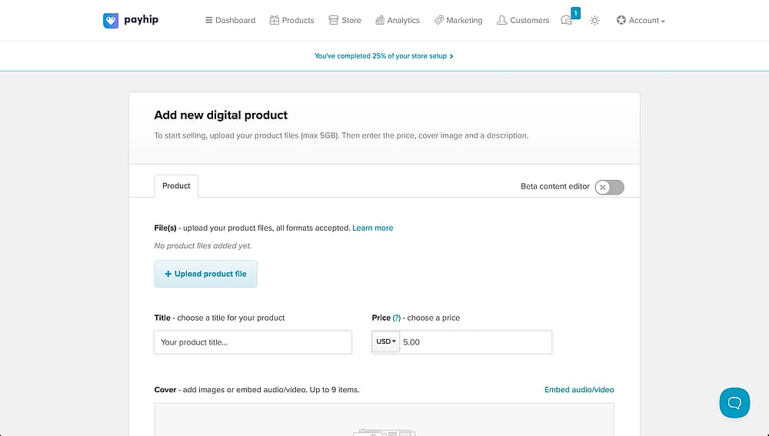This screenshot has width=769, height=436.
Task: Click the Dashboard hamburger menu icon
Action: (208, 20)
